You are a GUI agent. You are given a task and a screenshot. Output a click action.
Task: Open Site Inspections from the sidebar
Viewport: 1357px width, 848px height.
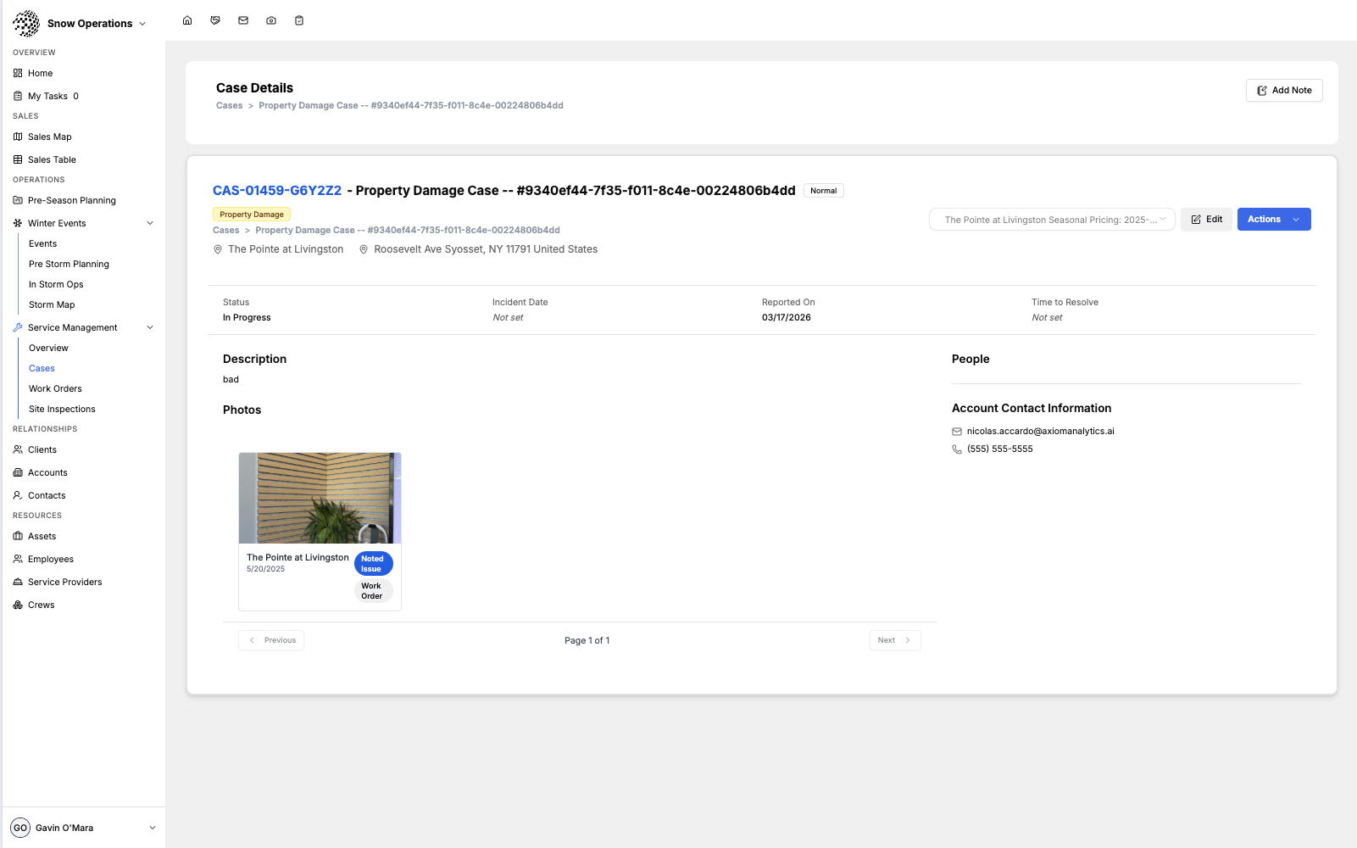[x=62, y=409]
